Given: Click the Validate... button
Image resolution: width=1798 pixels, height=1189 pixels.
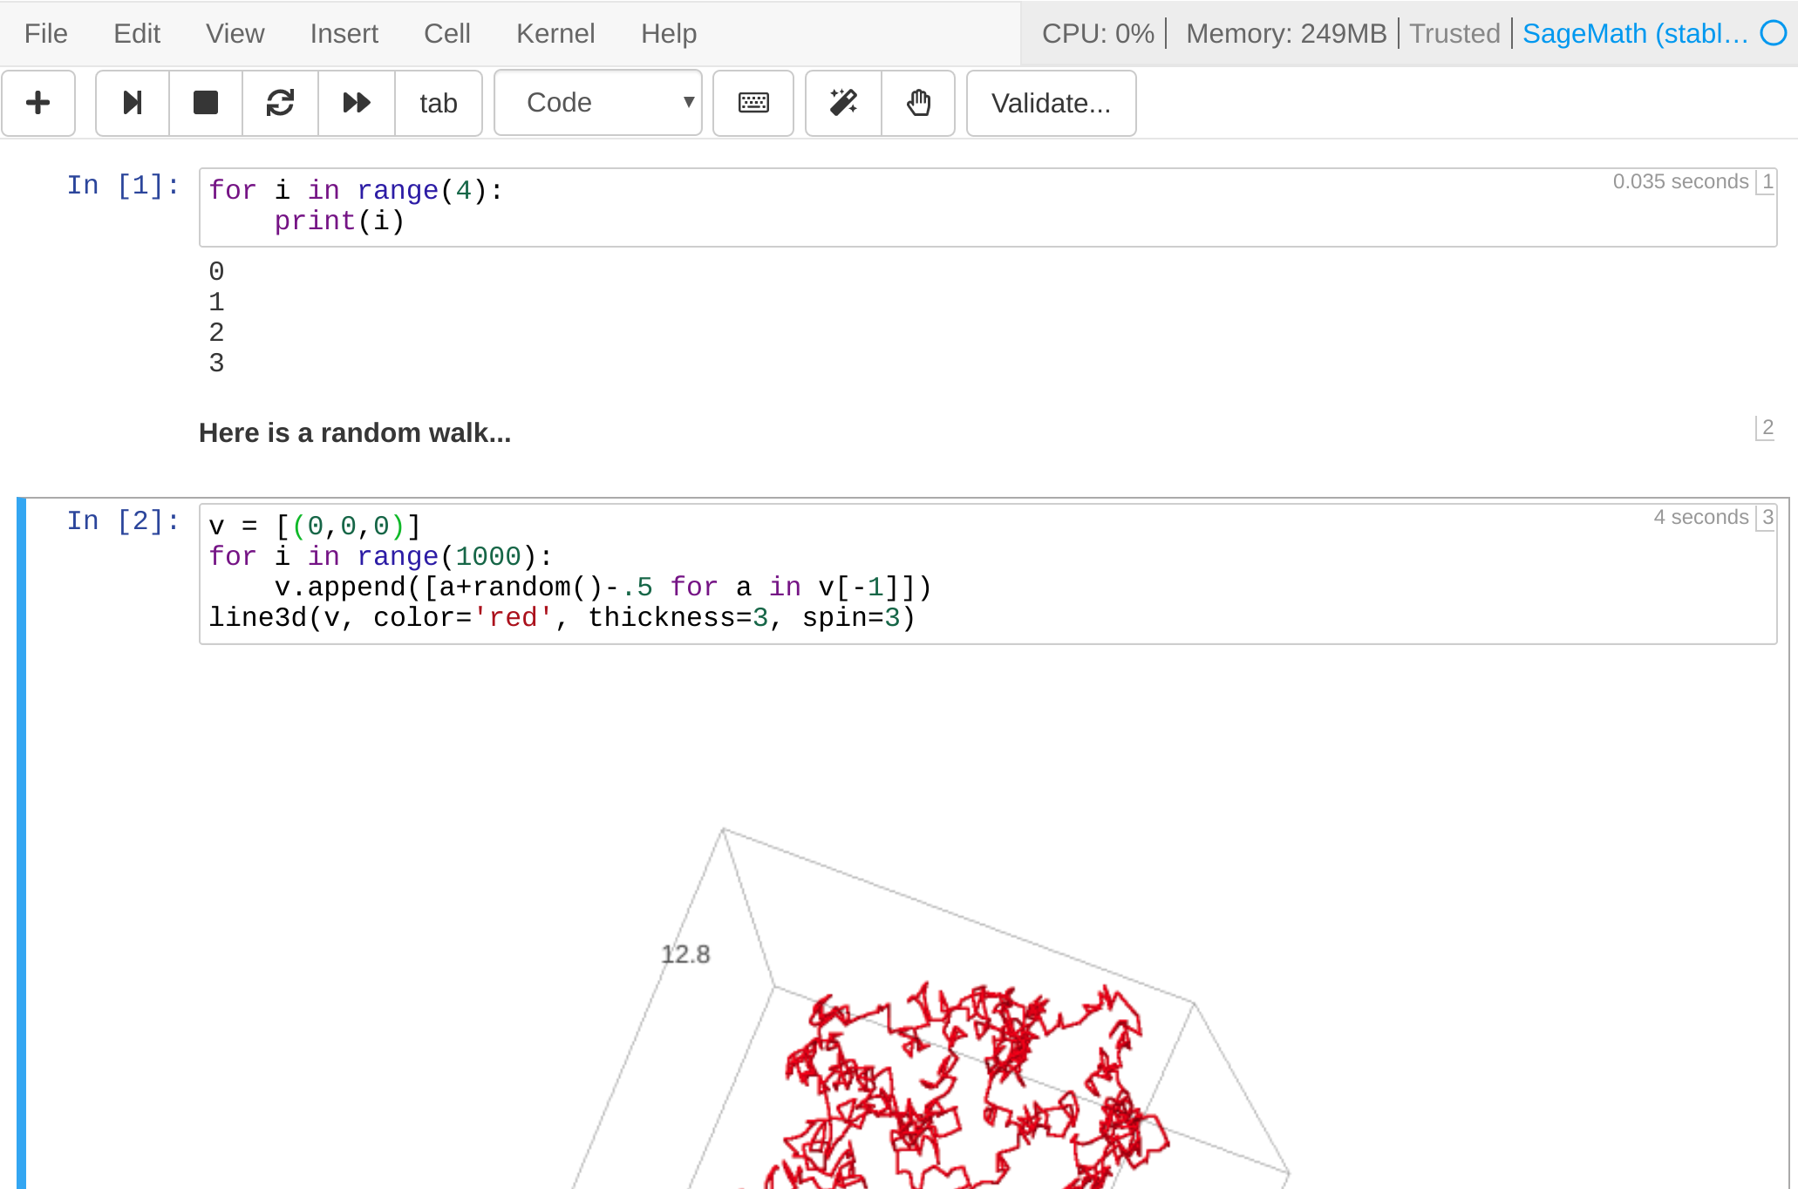Looking at the screenshot, I should pos(1051,103).
